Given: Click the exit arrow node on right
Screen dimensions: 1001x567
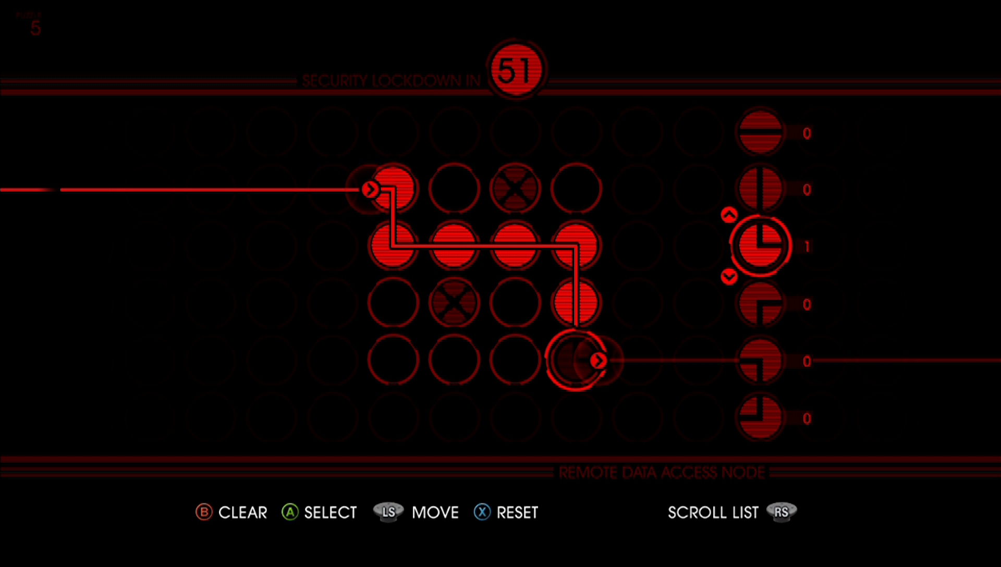Looking at the screenshot, I should [x=597, y=361].
